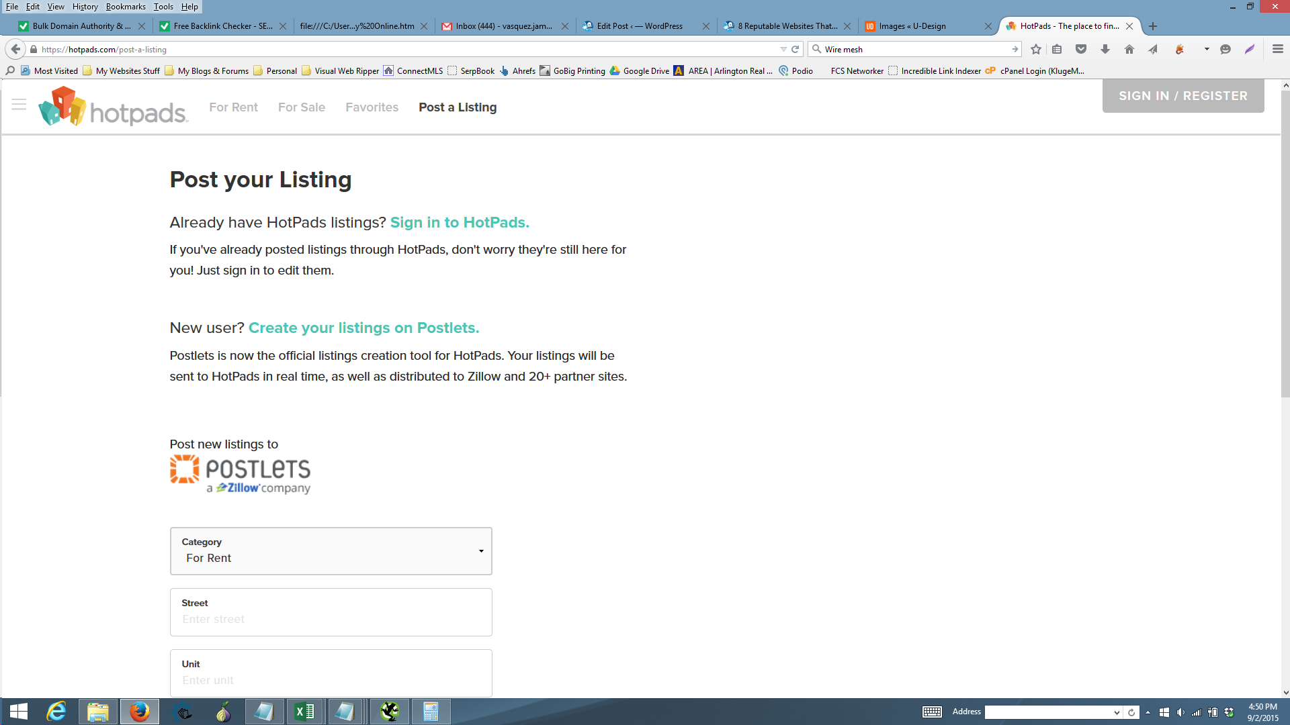Image resolution: width=1290 pixels, height=725 pixels.
Task: Open the hamburger menu beside the HotPads logo
Action: pos(19,105)
